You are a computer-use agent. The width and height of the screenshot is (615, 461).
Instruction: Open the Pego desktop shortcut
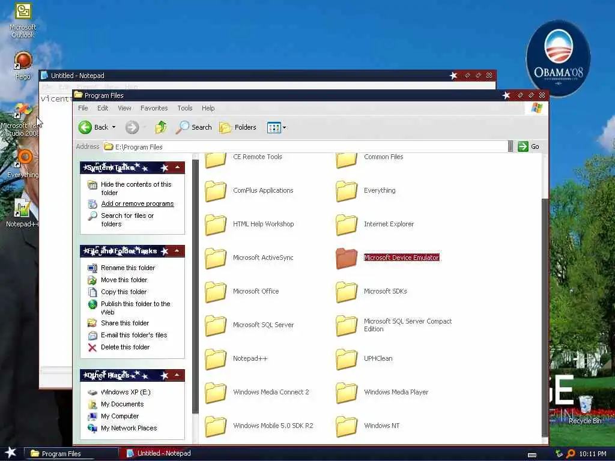[23, 65]
